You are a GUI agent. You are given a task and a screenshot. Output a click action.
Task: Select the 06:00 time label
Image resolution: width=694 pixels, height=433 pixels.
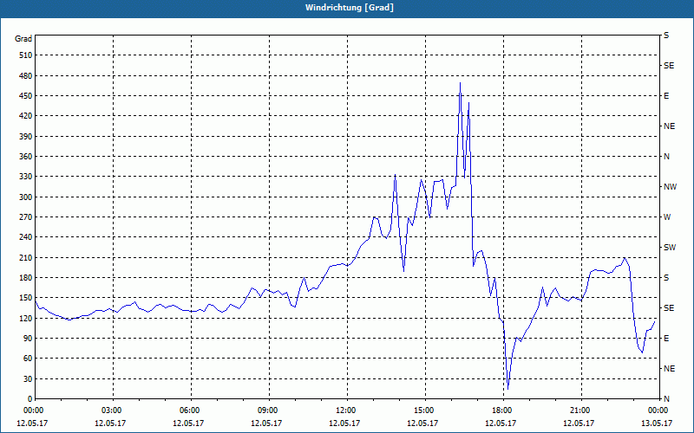tap(191, 410)
